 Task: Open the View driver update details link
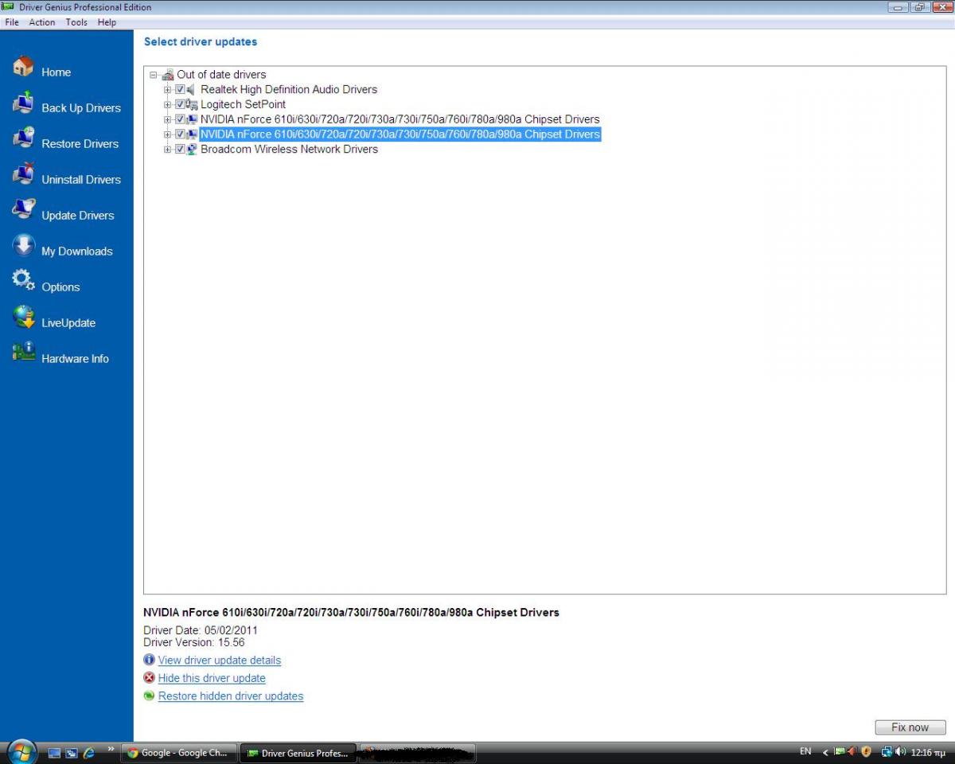[220, 661]
